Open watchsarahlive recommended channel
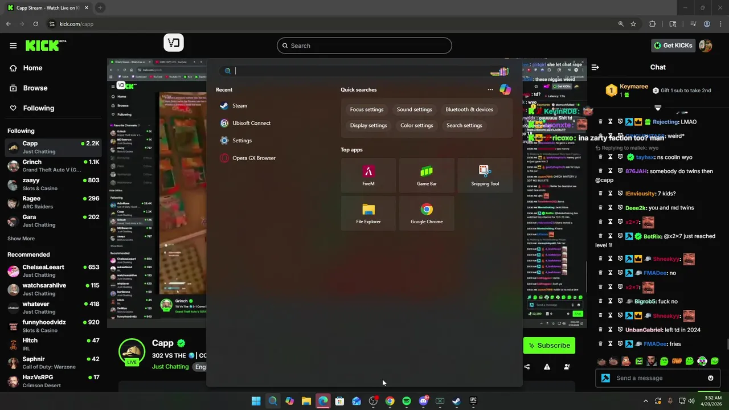This screenshot has height=410, width=729. (x=54, y=289)
